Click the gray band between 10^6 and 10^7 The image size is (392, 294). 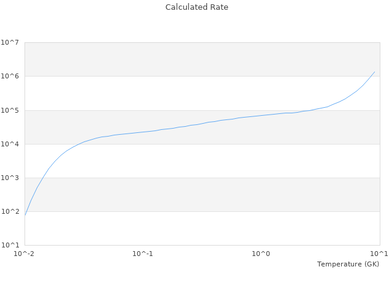pyautogui.click(x=202, y=59)
